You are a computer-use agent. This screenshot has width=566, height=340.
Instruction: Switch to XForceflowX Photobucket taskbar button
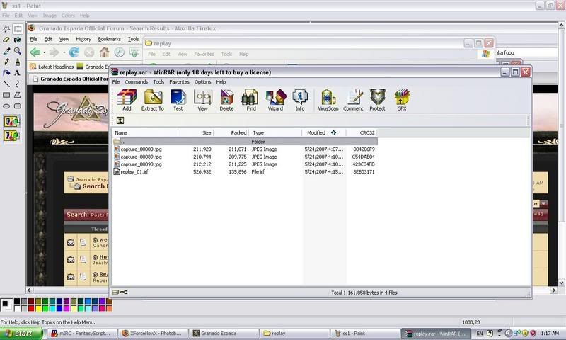154,334
